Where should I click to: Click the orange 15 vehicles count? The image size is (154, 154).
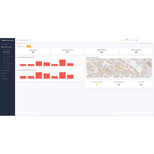pos(97,85)
